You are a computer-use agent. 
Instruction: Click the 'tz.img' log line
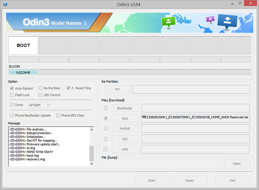[22, 148]
